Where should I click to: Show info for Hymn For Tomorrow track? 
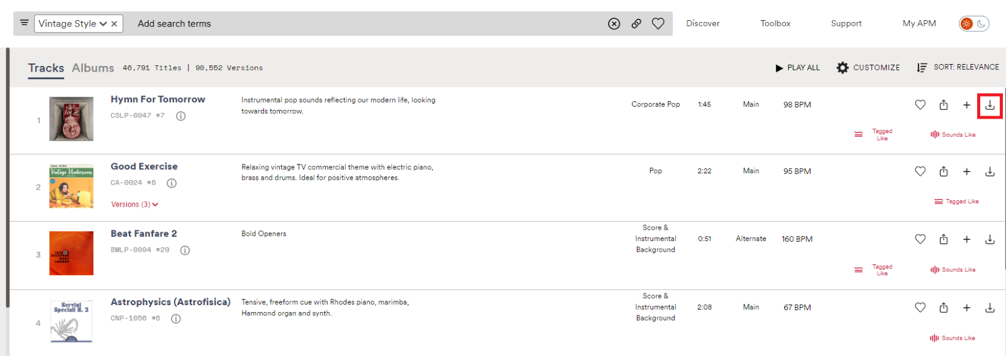[x=181, y=116]
